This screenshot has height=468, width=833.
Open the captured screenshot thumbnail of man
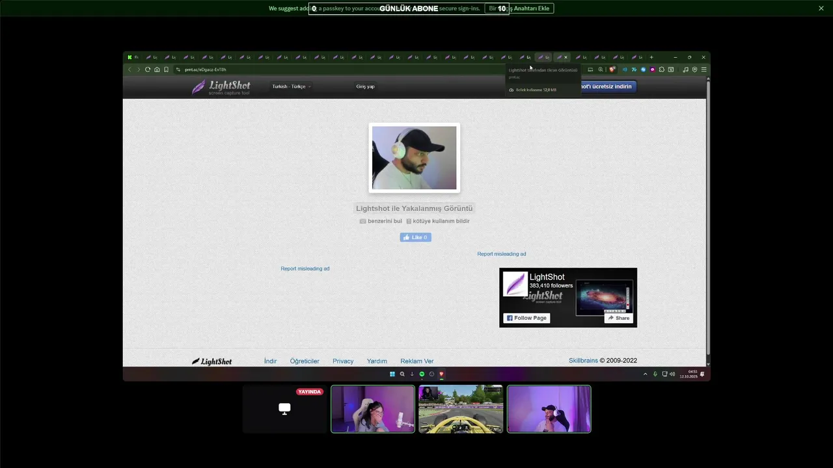click(x=415, y=158)
